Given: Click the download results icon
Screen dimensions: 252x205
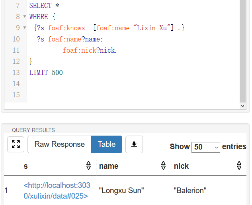Looking at the screenshot, I should [x=134, y=144].
